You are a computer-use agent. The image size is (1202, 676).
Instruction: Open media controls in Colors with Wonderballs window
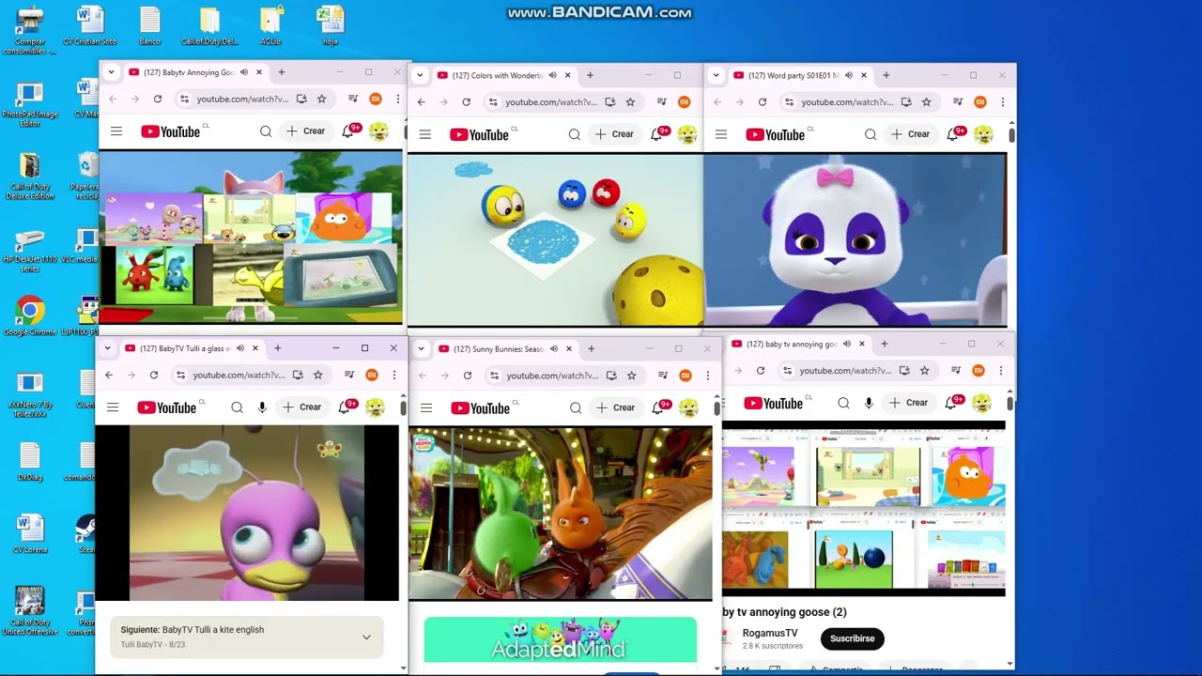(661, 101)
